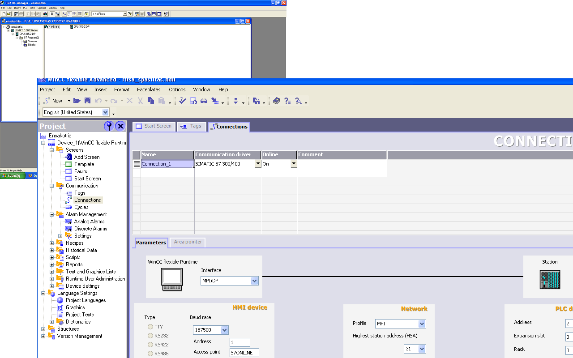Open the Communication driver dropdown arrow
Viewport: 573px width, 358px height.
pos(258,164)
